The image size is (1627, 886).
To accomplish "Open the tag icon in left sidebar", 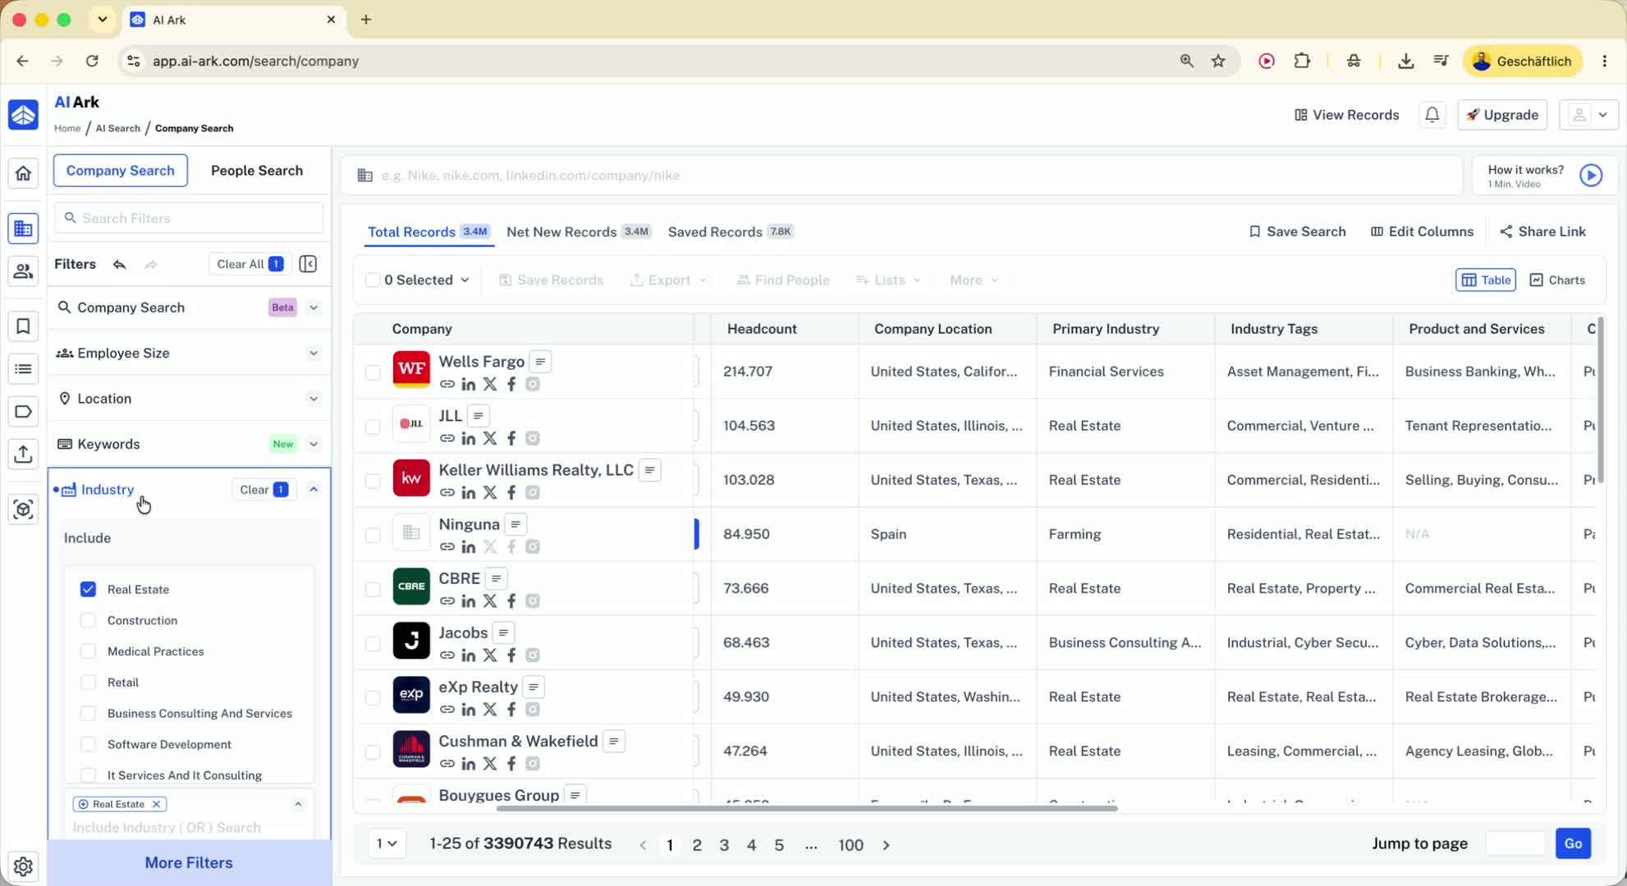I will [x=23, y=411].
